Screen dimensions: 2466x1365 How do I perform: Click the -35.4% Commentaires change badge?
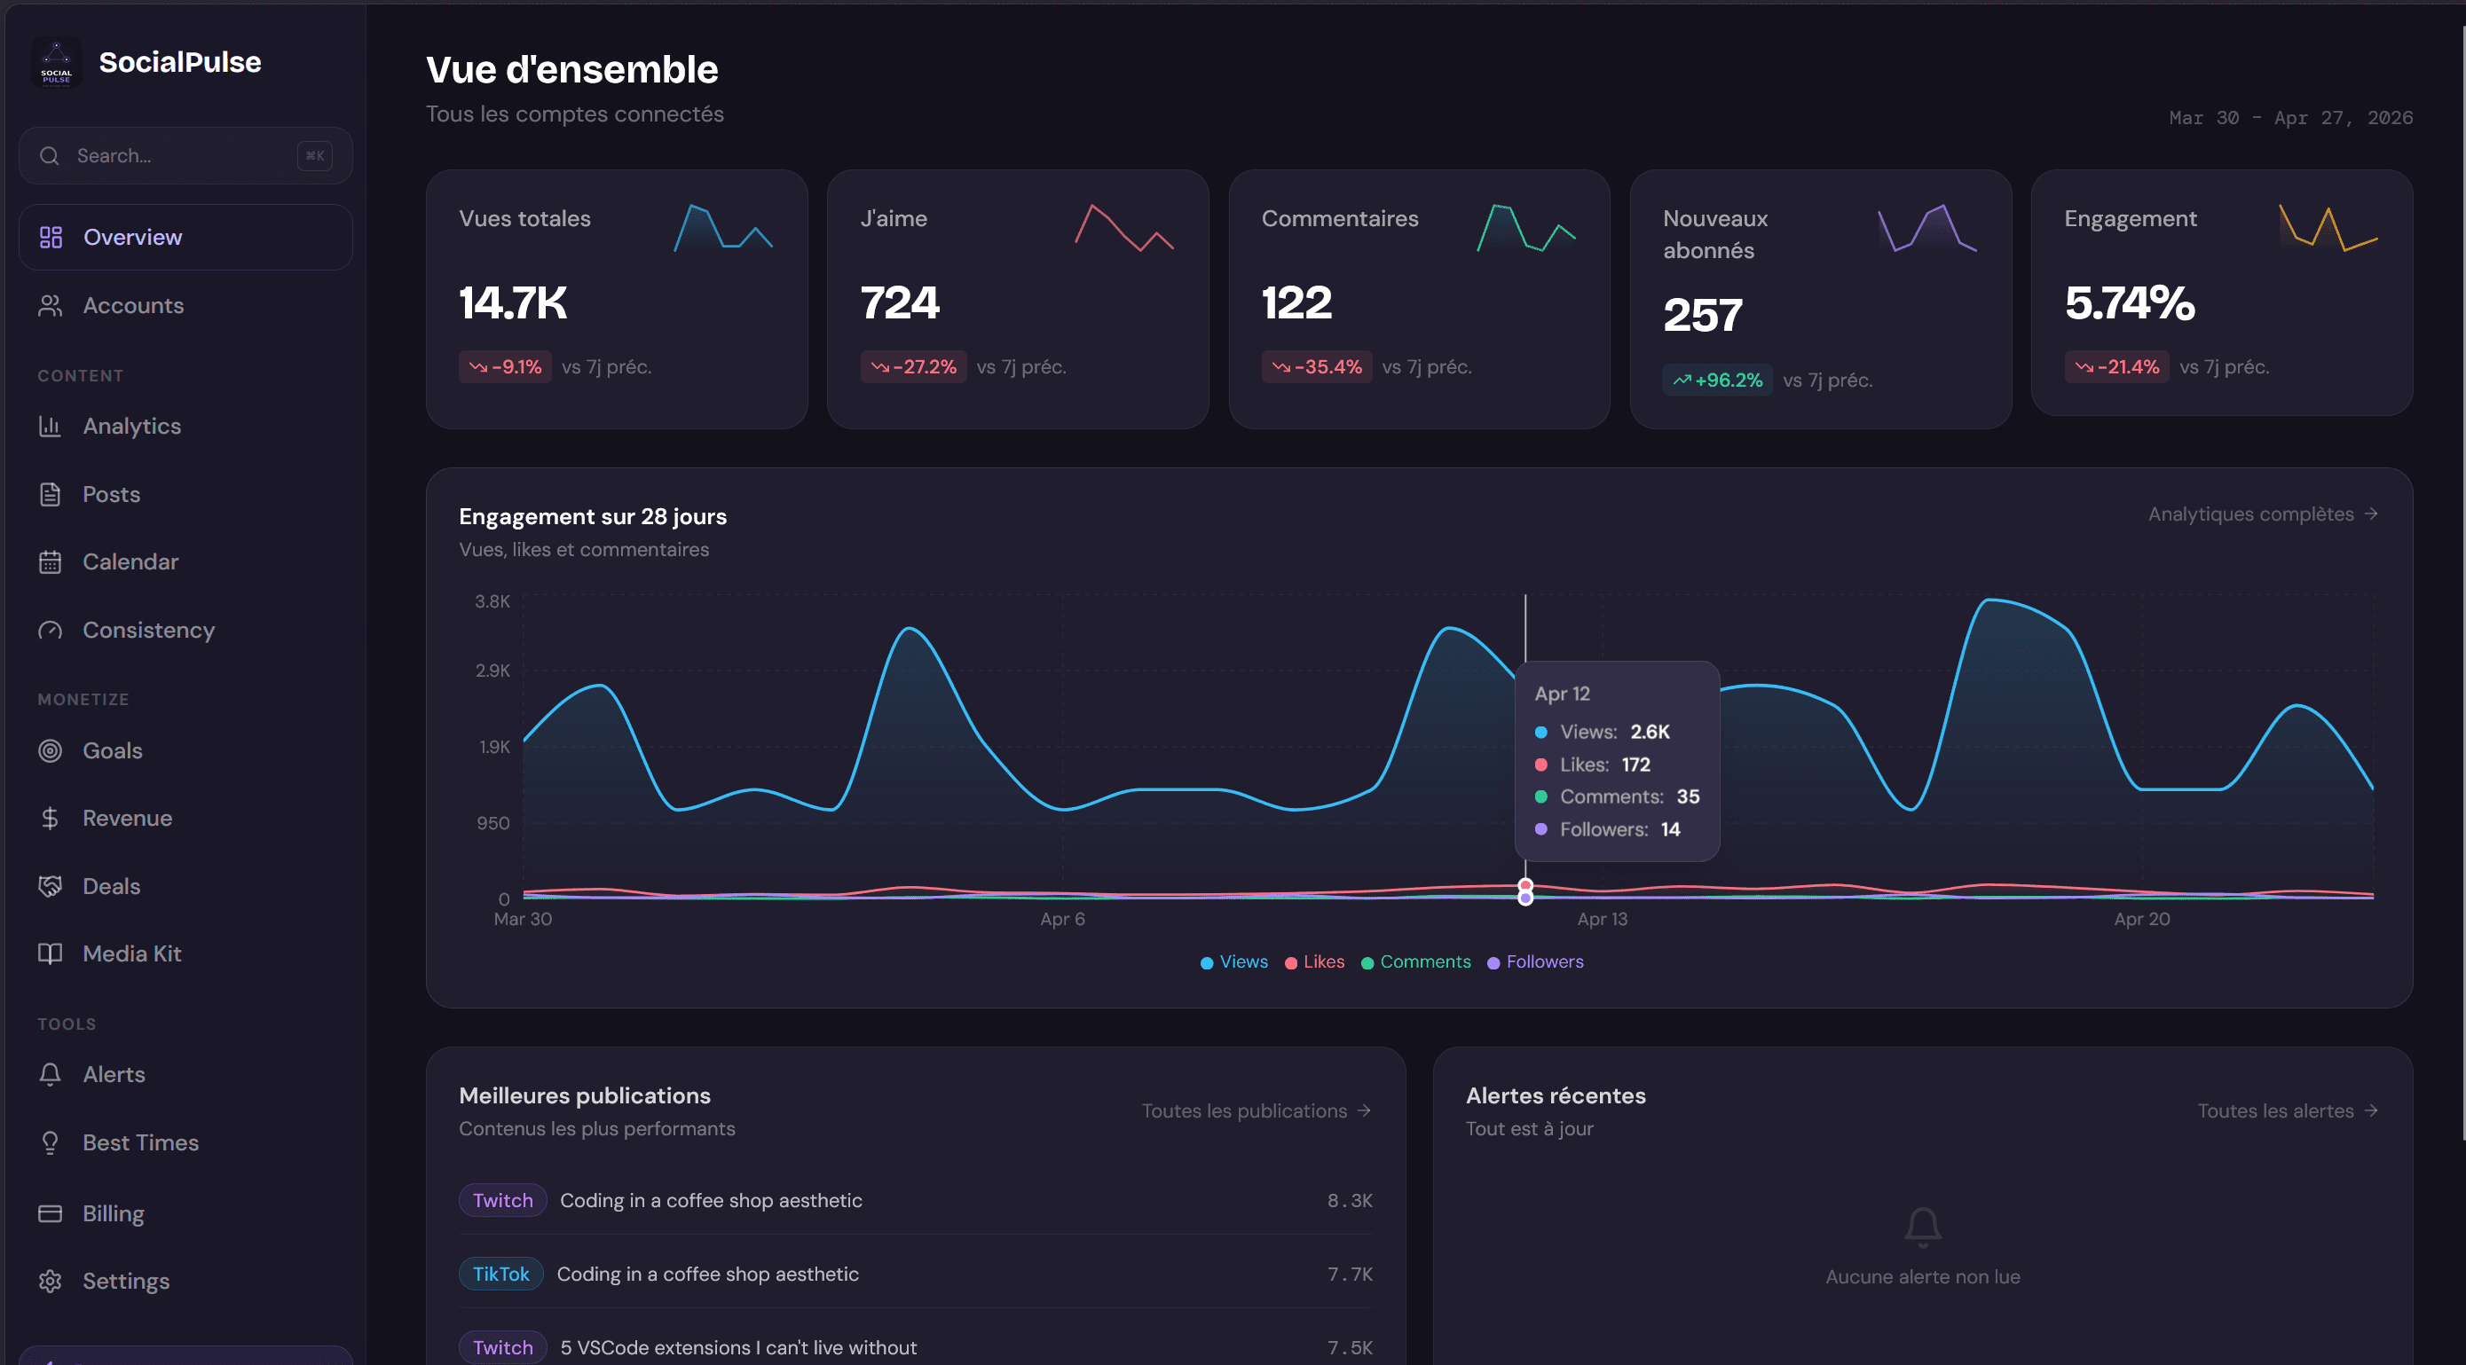click(x=1316, y=367)
